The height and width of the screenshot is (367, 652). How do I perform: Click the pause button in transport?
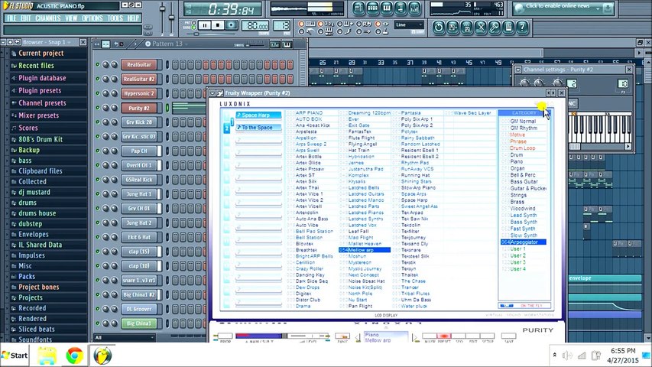pyautogui.click(x=204, y=25)
